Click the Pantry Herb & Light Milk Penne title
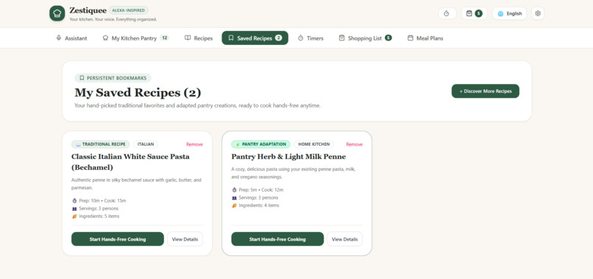Viewport: 593px width, 279px height. pyautogui.click(x=288, y=157)
